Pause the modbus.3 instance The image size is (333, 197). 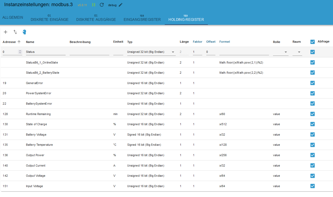click(94, 5)
